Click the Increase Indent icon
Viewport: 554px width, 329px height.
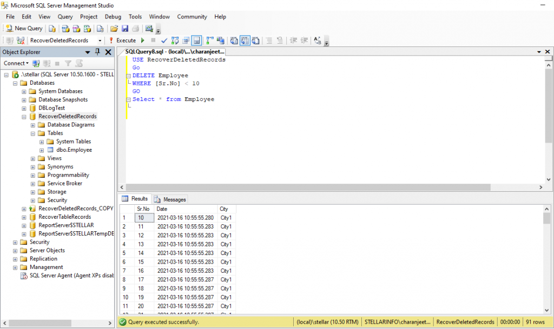click(x=304, y=41)
